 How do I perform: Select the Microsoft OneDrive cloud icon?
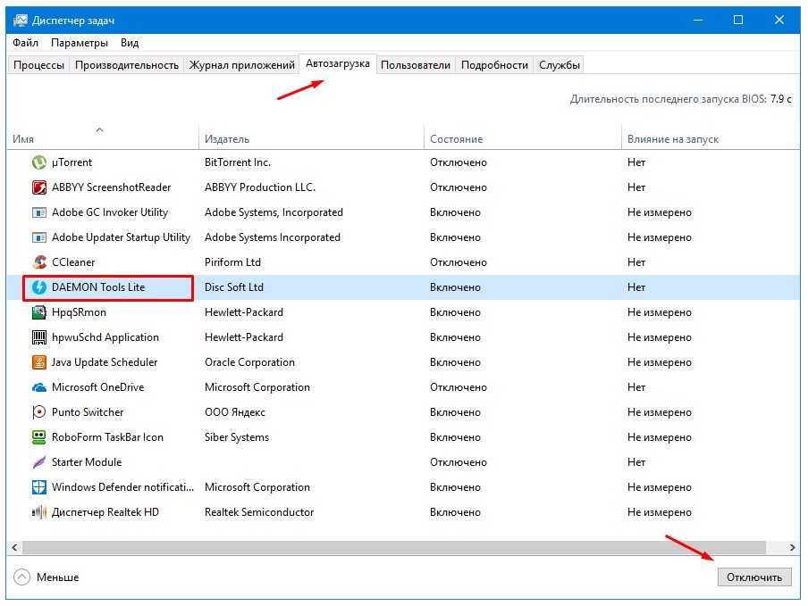(39, 387)
